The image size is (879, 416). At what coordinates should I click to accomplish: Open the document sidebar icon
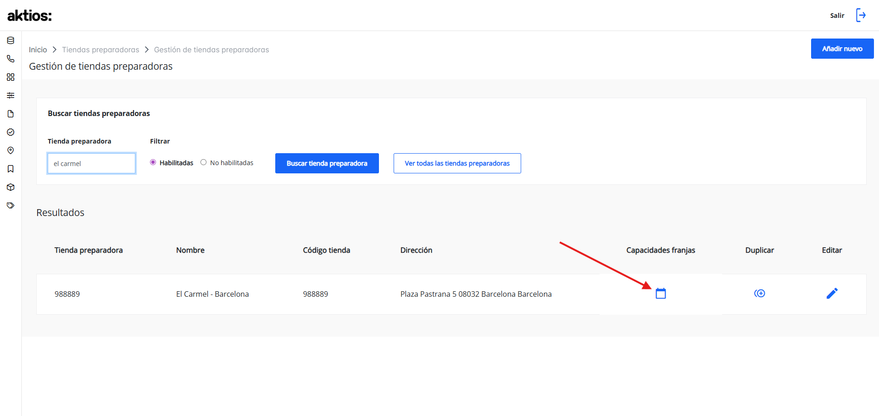[x=11, y=114]
